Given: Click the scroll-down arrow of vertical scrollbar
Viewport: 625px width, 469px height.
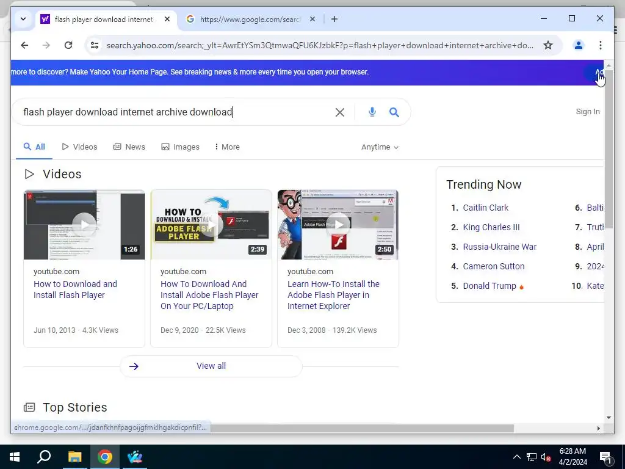Looking at the screenshot, I should (x=609, y=418).
